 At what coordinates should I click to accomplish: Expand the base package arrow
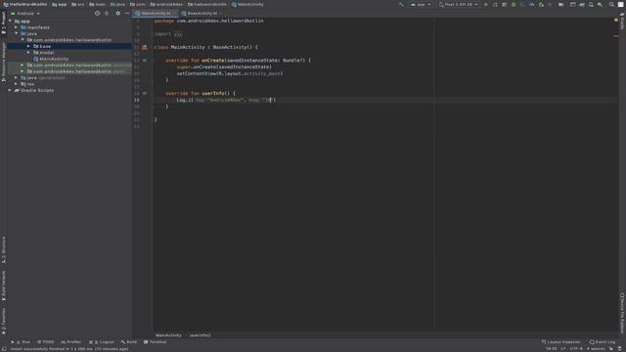[28, 46]
